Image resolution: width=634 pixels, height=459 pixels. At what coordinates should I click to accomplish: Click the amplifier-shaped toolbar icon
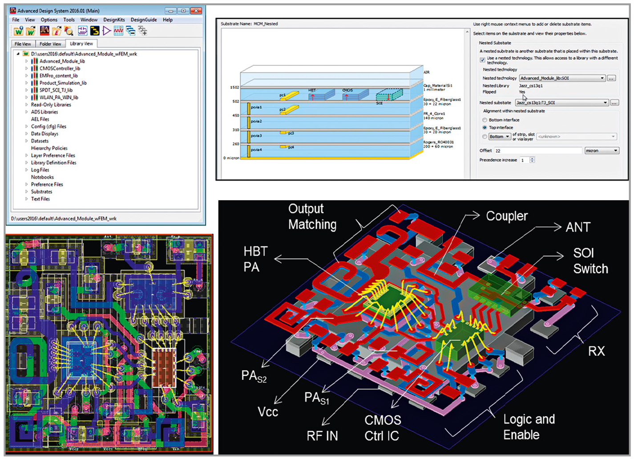point(107,31)
